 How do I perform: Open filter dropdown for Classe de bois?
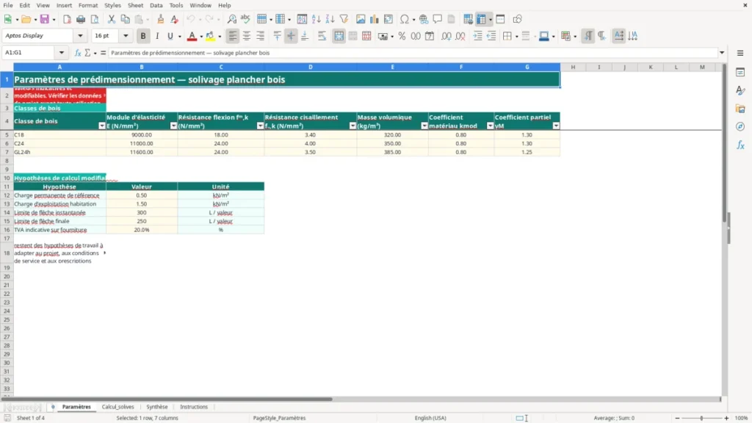pyautogui.click(x=101, y=126)
